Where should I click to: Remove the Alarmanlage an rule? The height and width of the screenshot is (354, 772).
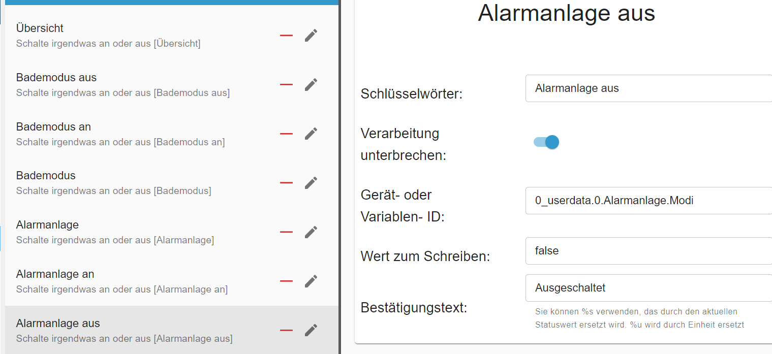286,281
